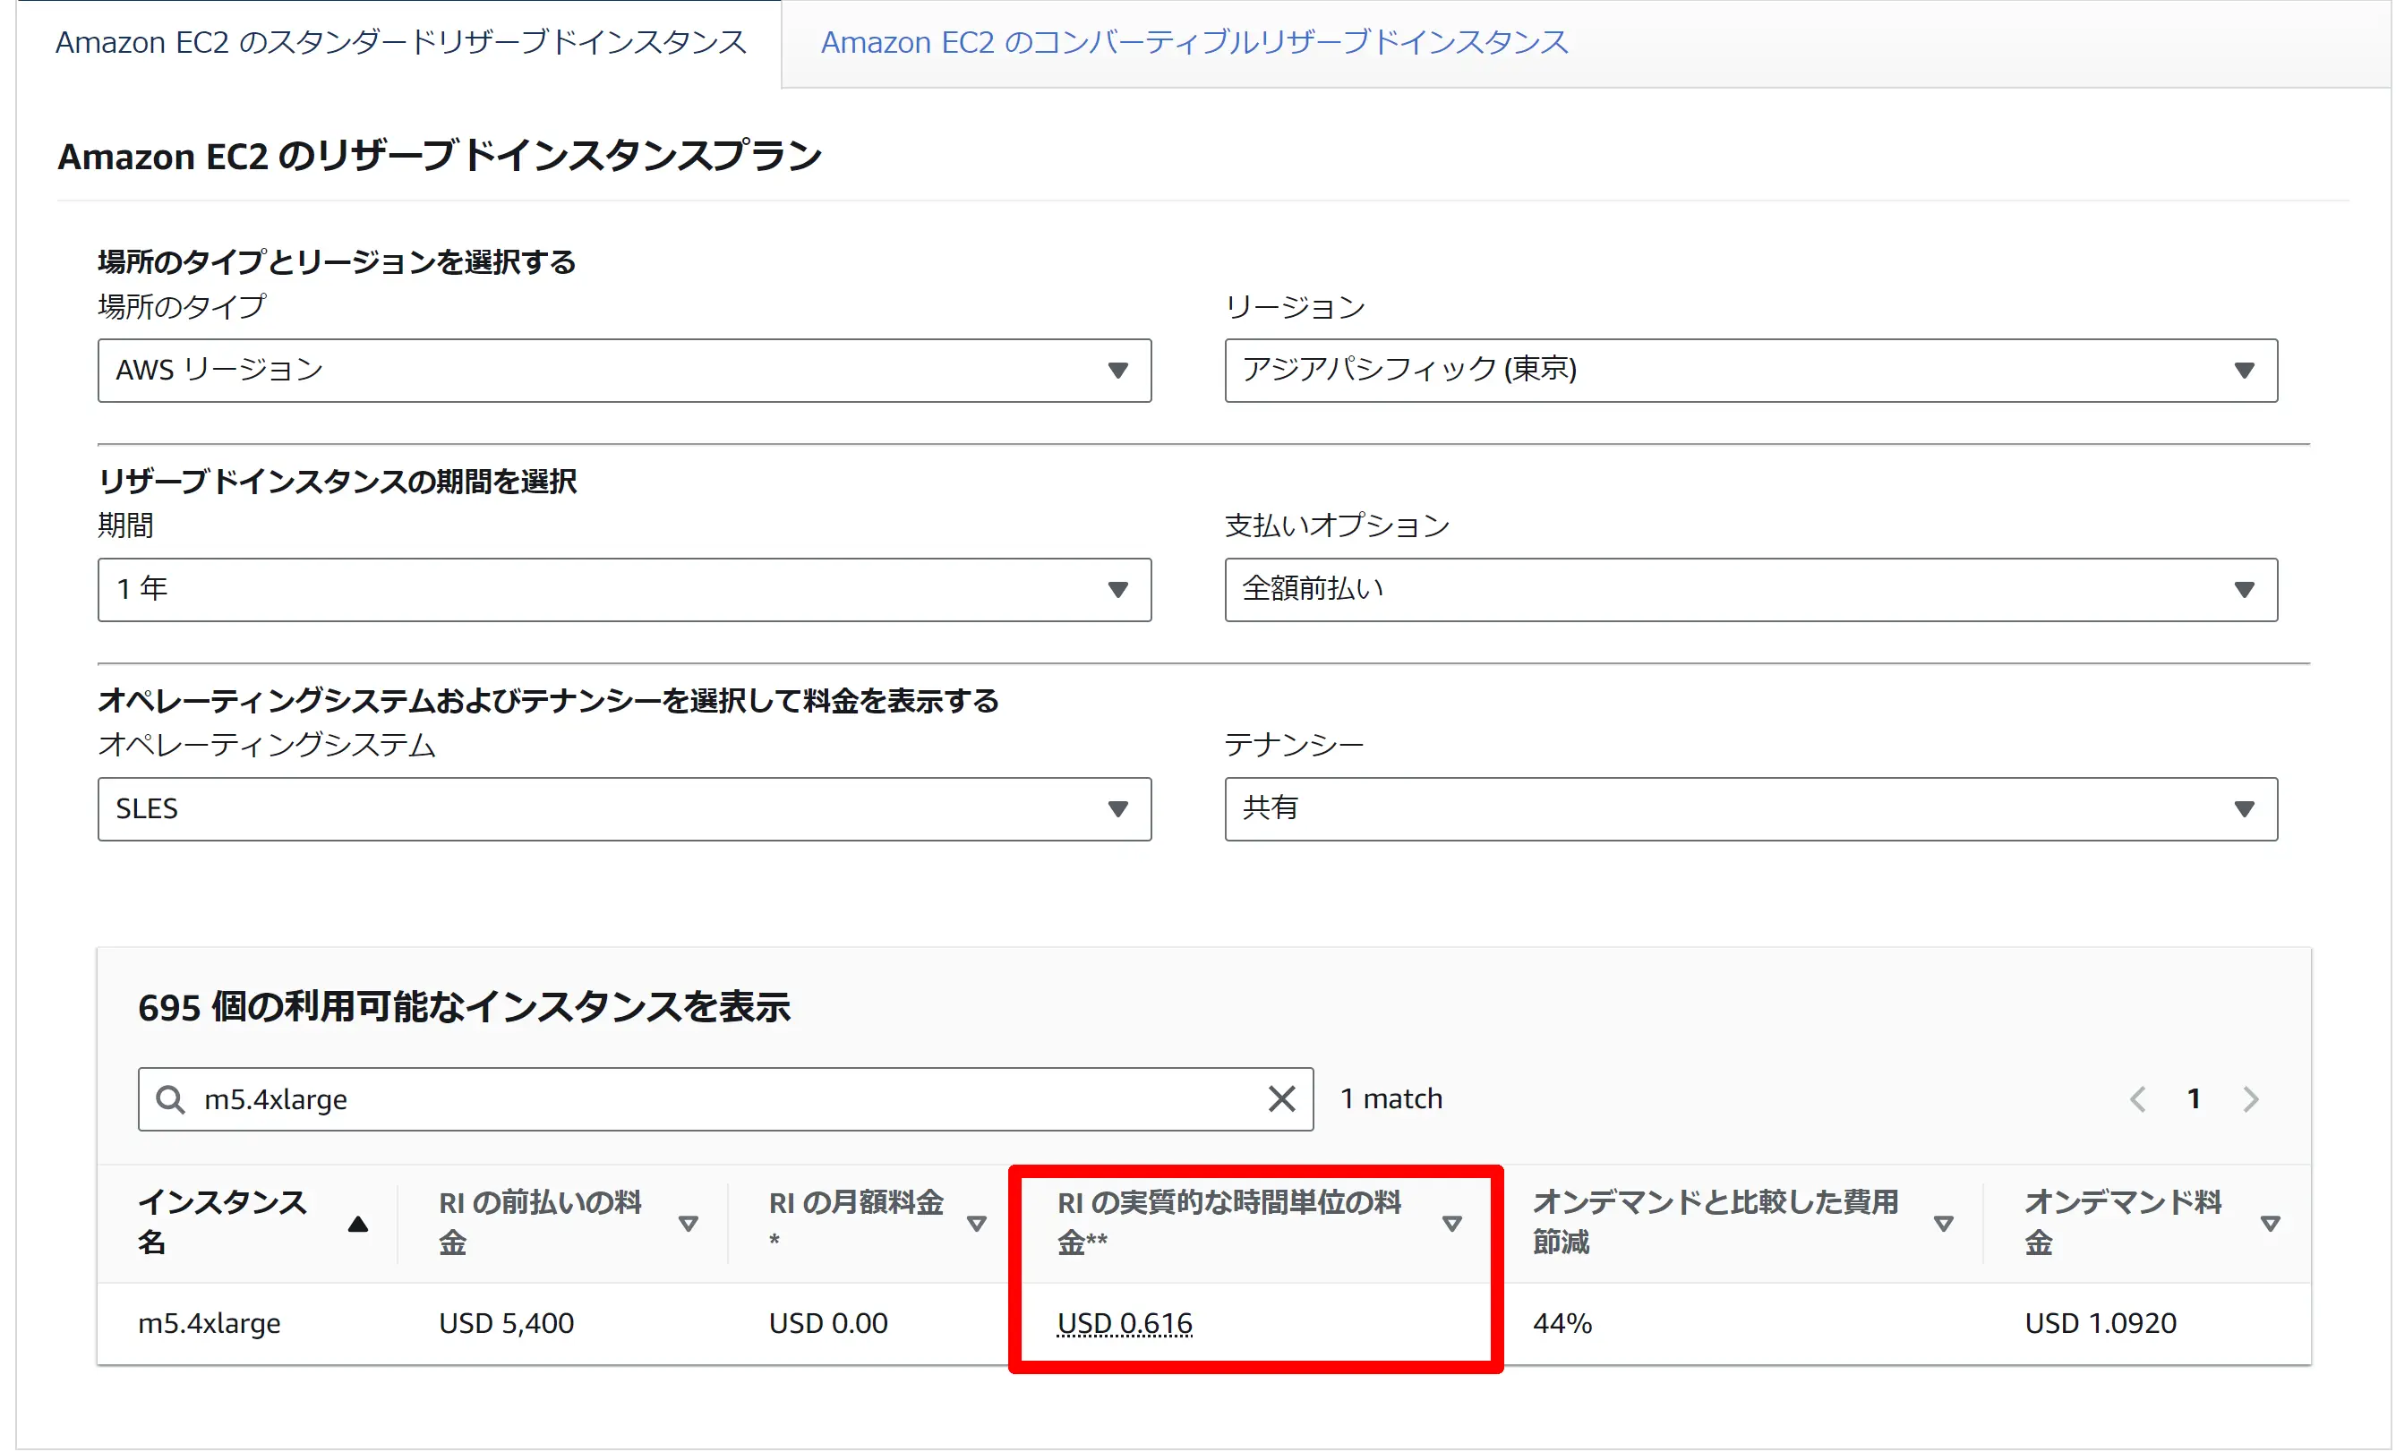This screenshot has height=1452, width=2396.
Task: Sort by RI の実質的な時間単位の料金 column
Action: [1451, 1224]
